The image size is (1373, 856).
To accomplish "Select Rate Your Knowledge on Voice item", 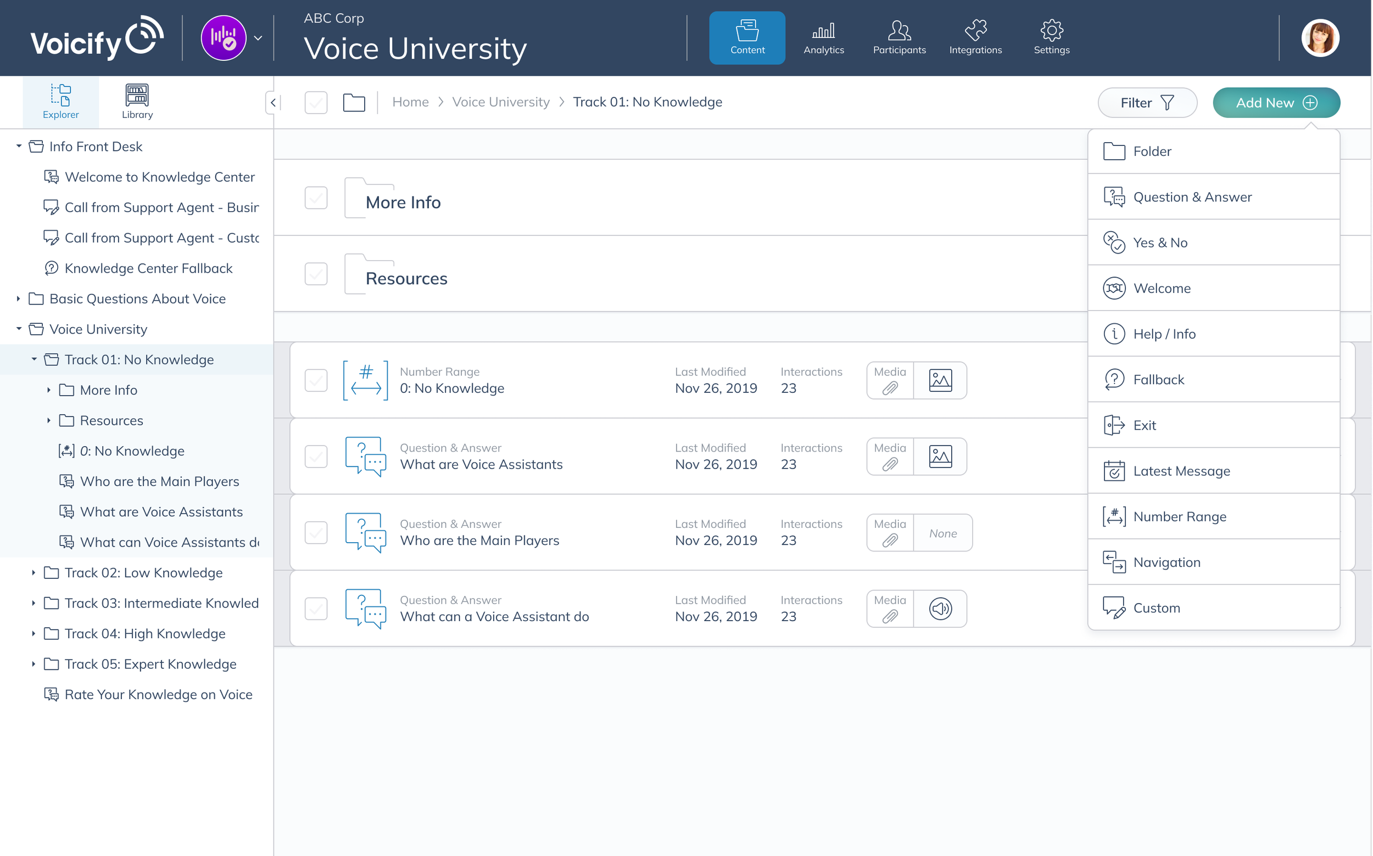I will 158,694.
